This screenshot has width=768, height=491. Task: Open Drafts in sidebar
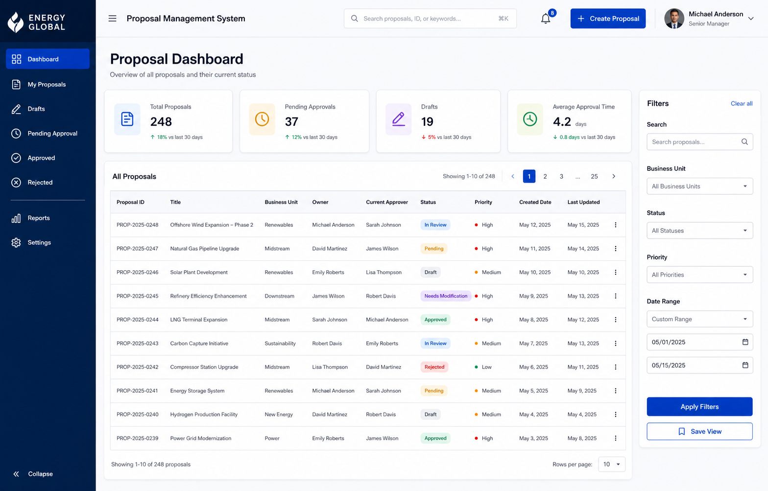point(48,109)
